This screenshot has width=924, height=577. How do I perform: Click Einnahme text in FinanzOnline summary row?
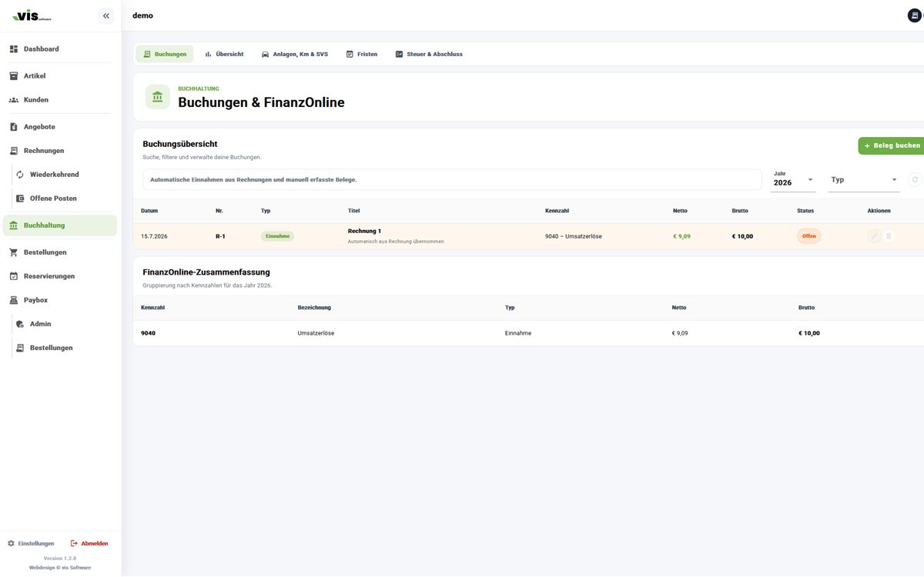click(518, 333)
